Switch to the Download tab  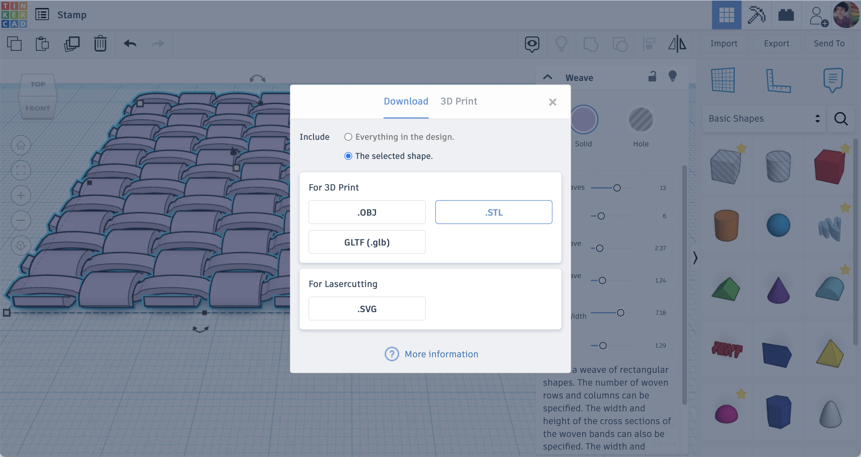click(x=406, y=101)
